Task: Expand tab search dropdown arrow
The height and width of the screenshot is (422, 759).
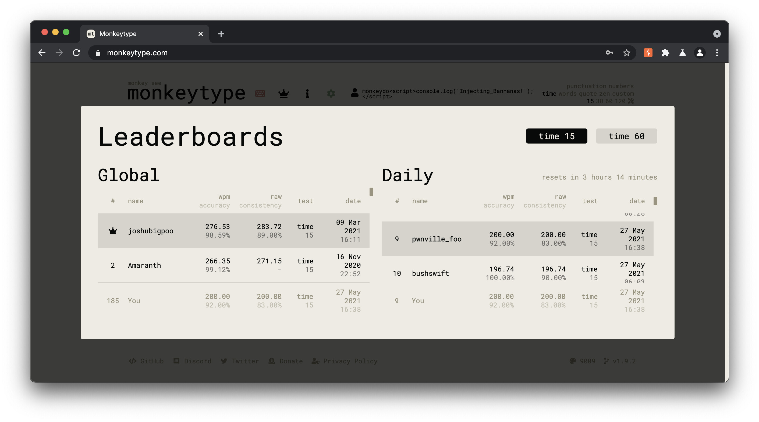Action: (x=717, y=34)
